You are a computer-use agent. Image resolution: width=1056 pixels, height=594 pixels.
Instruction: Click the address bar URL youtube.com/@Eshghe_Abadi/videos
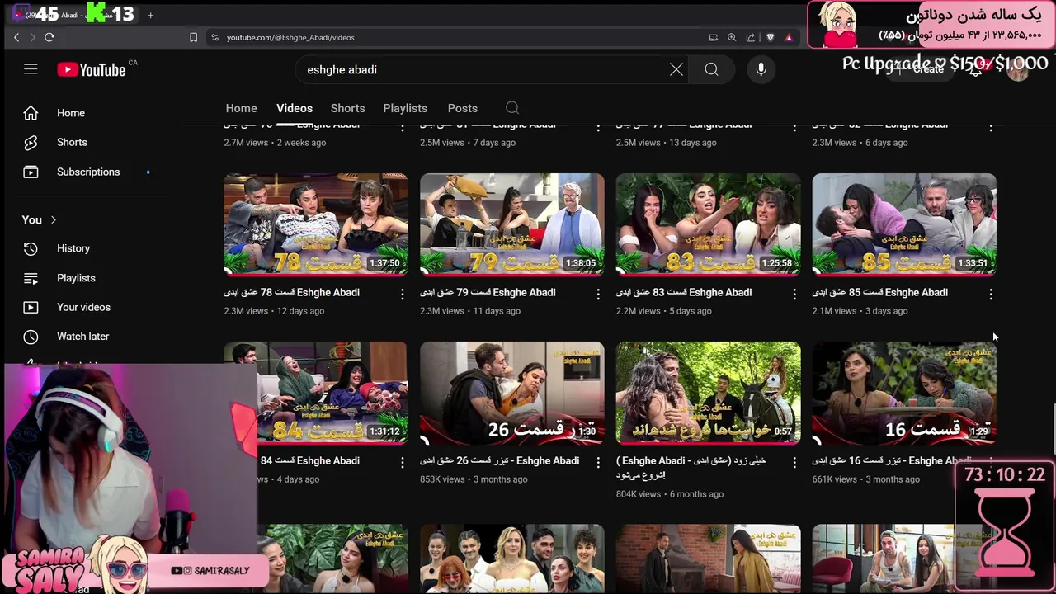(290, 37)
